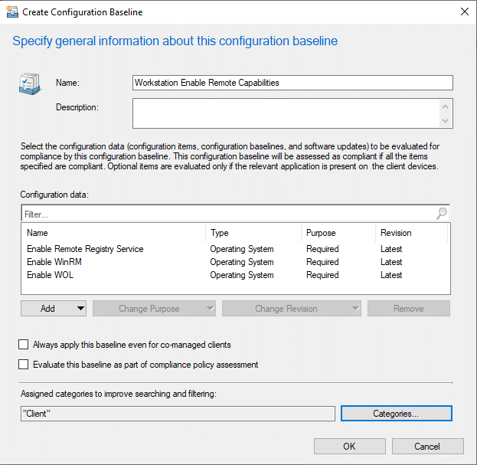This screenshot has height=465, width=477.
Task: Sort list by Name column header
Action: (x=38, y=233)
